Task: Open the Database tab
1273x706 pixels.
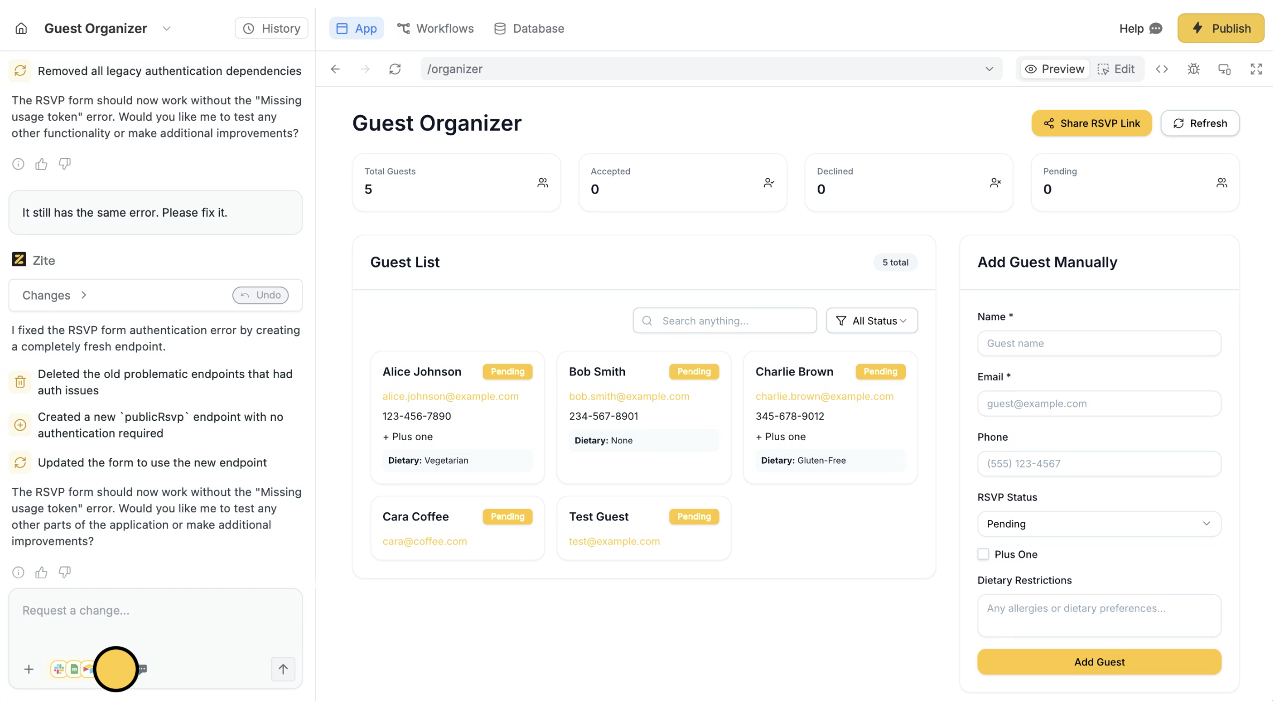Action: pos(529,28)
